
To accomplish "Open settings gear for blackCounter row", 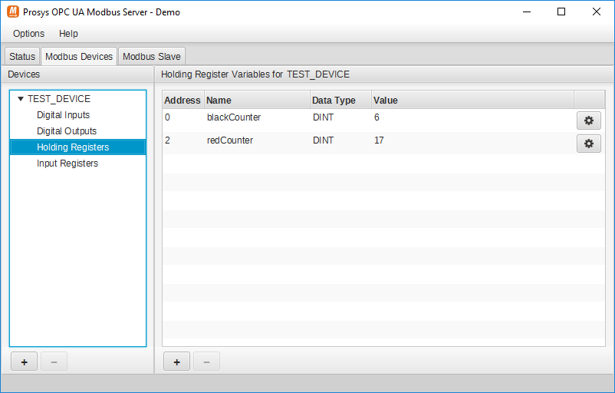I will 588,121.
